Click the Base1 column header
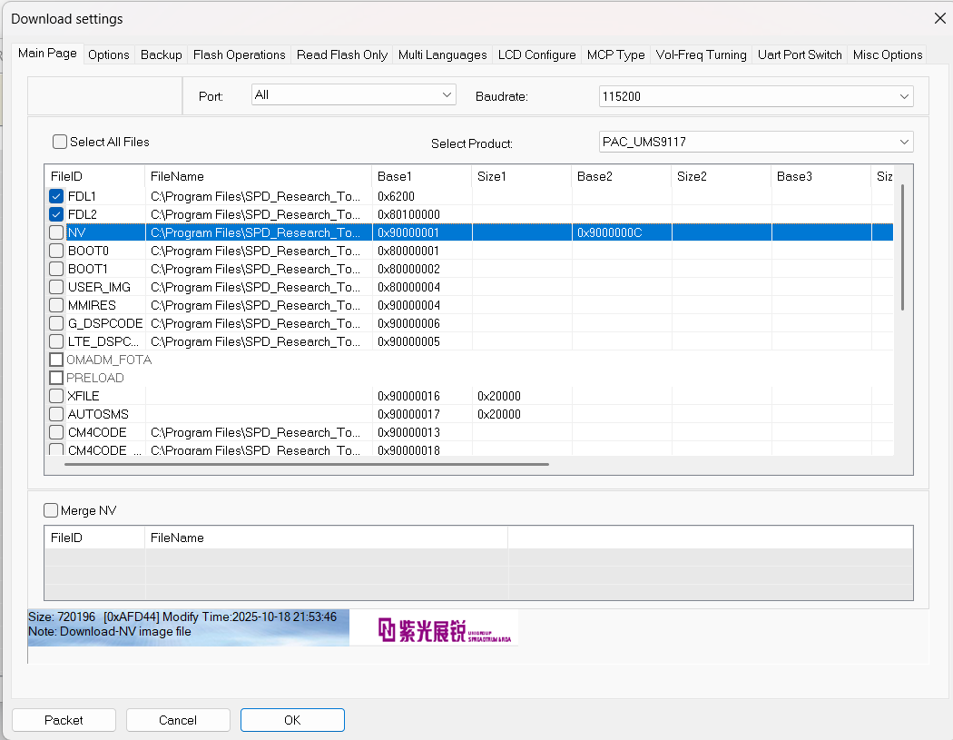The height and width of the screenshot is (740, 953). (421, 176)
